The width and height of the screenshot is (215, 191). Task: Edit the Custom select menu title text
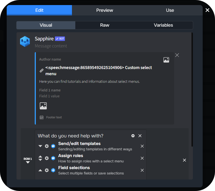(x=99, y=71)
